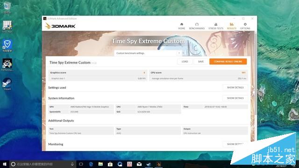The image size is (299, 168).
Task: Open the Recycle Bin desktop icon
Action: 7,8
